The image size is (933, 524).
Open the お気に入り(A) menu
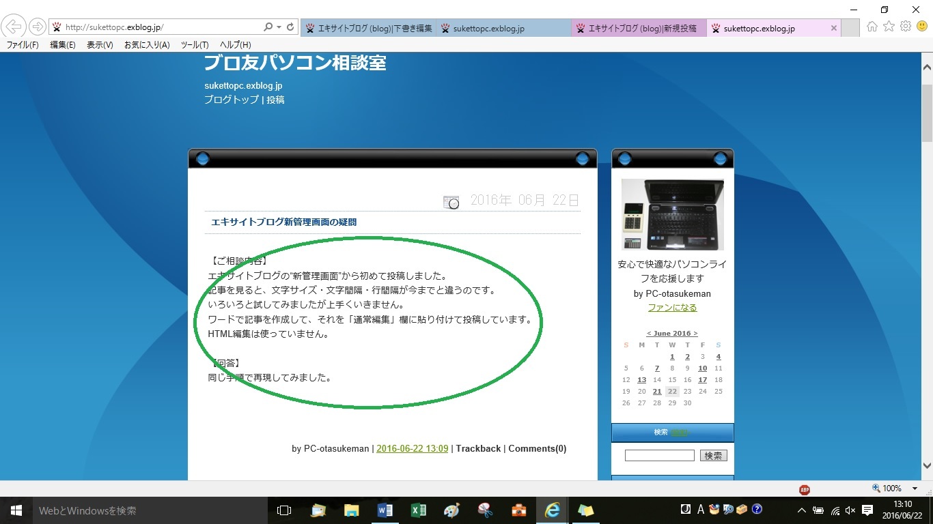point(147,45)
